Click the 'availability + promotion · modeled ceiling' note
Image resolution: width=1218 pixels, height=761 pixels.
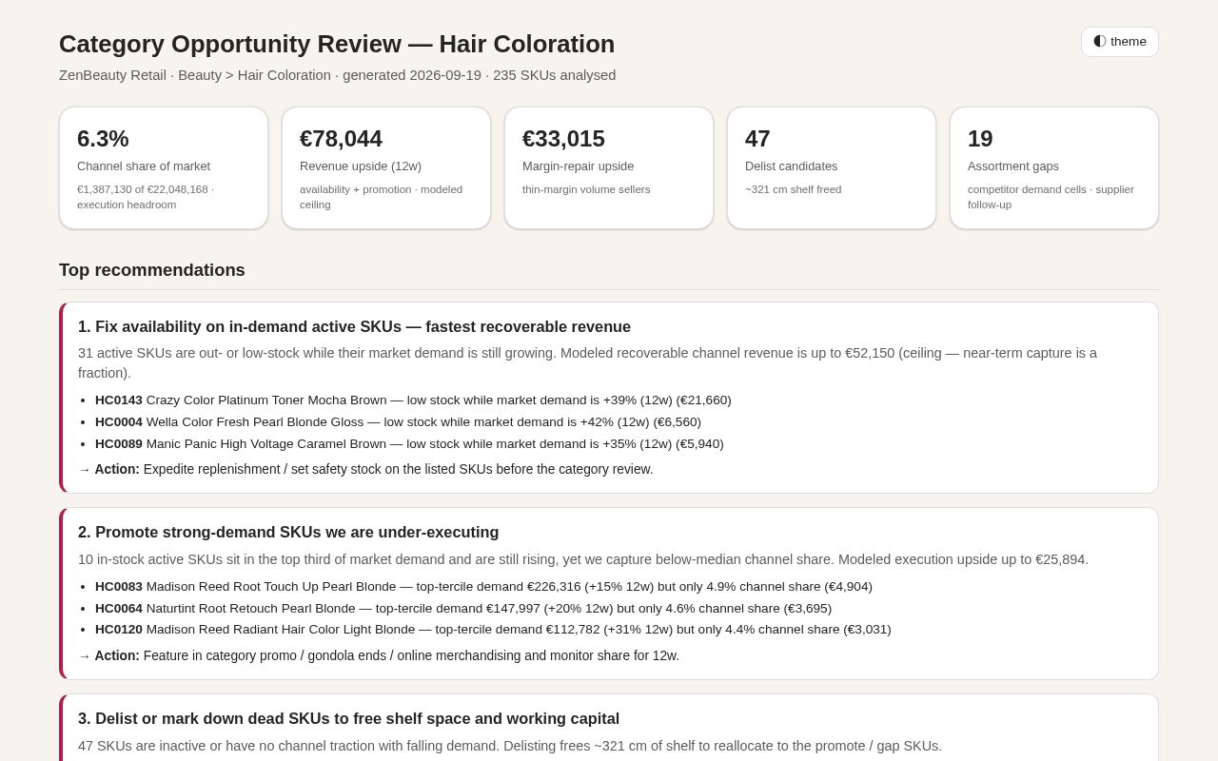pos(381,197)
